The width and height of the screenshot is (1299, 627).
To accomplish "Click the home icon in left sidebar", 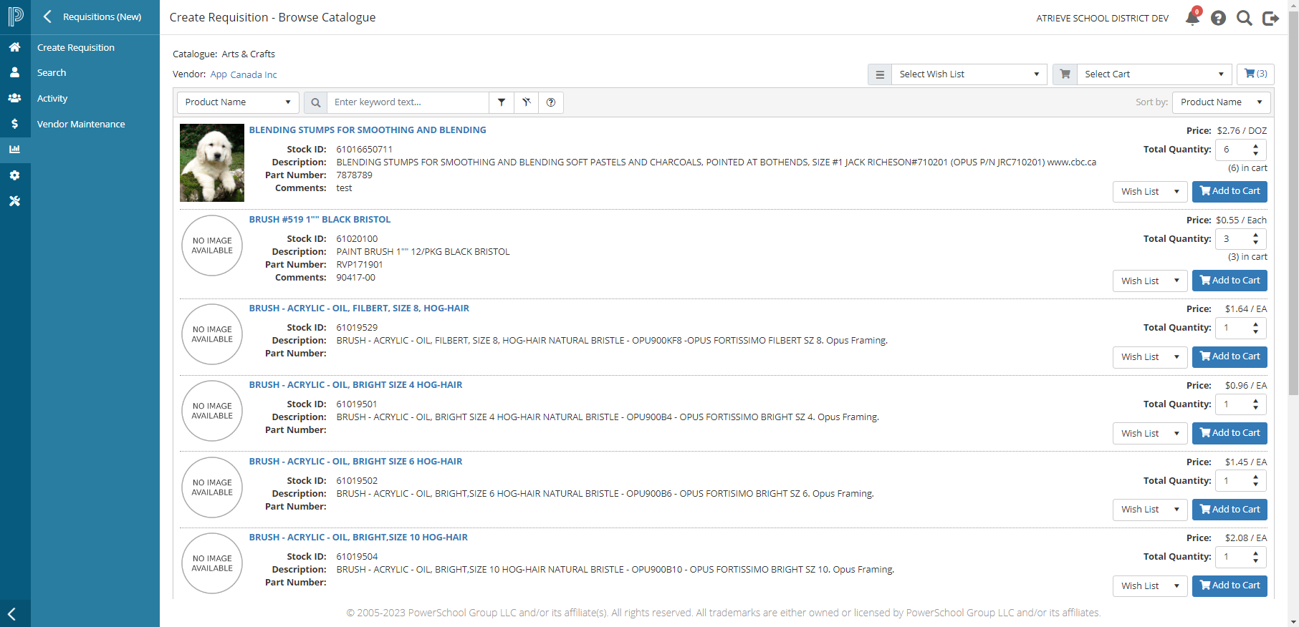I will (x=14, y=47).
